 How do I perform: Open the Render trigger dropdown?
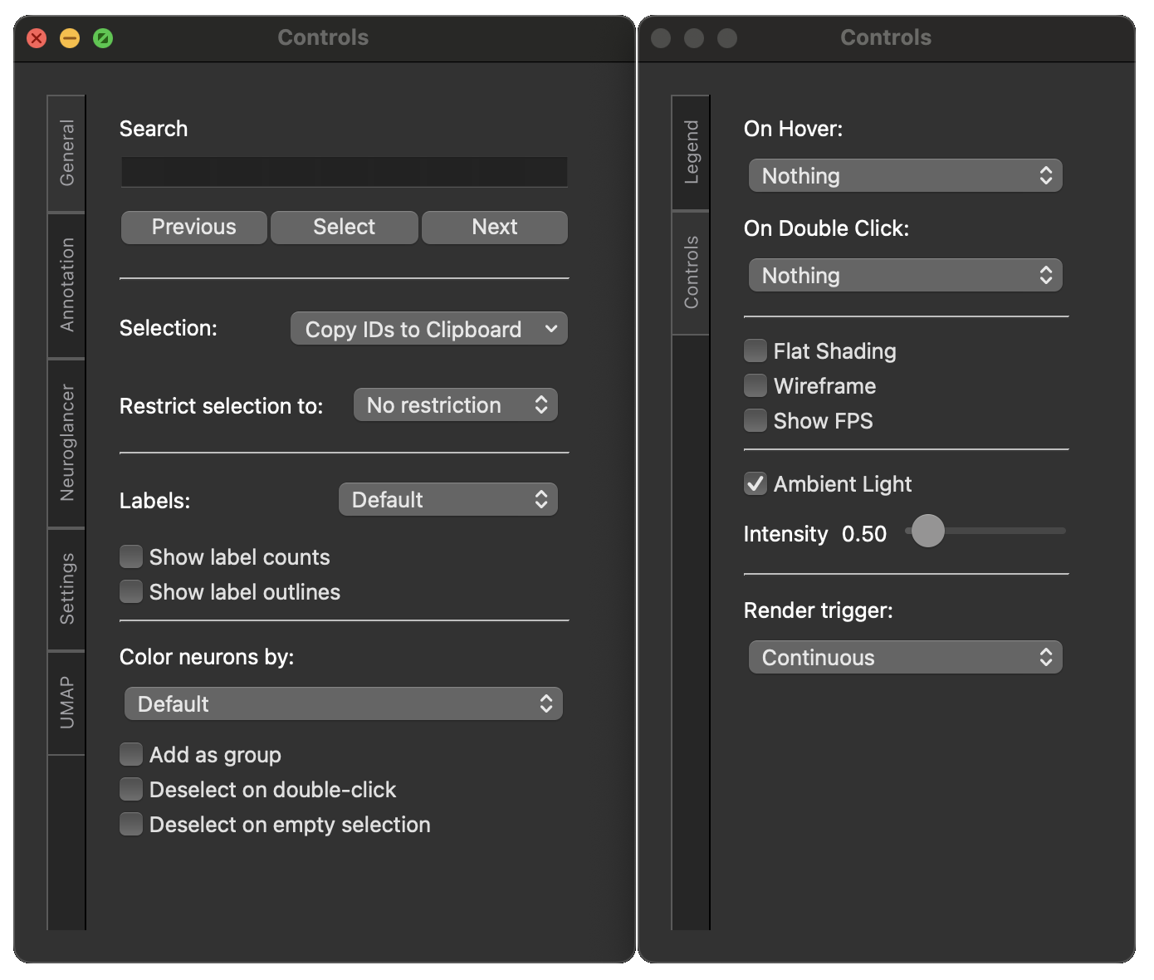tap(905, 658)
